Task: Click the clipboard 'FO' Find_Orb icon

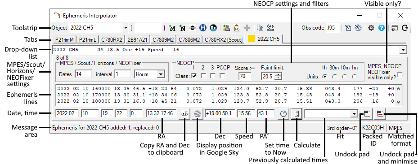Action: coord(237,28)
